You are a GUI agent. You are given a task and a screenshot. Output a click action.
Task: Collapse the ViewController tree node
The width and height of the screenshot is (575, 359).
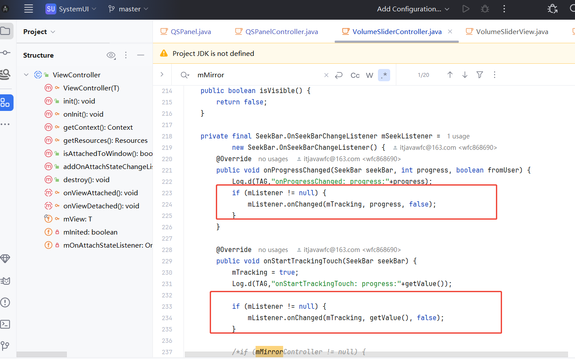pos(26,75)
